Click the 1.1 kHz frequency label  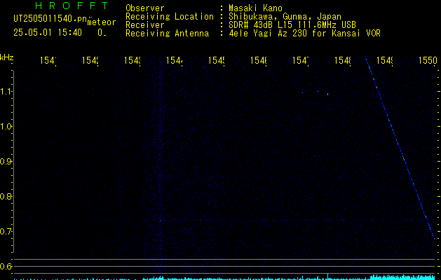click(6, 92)
